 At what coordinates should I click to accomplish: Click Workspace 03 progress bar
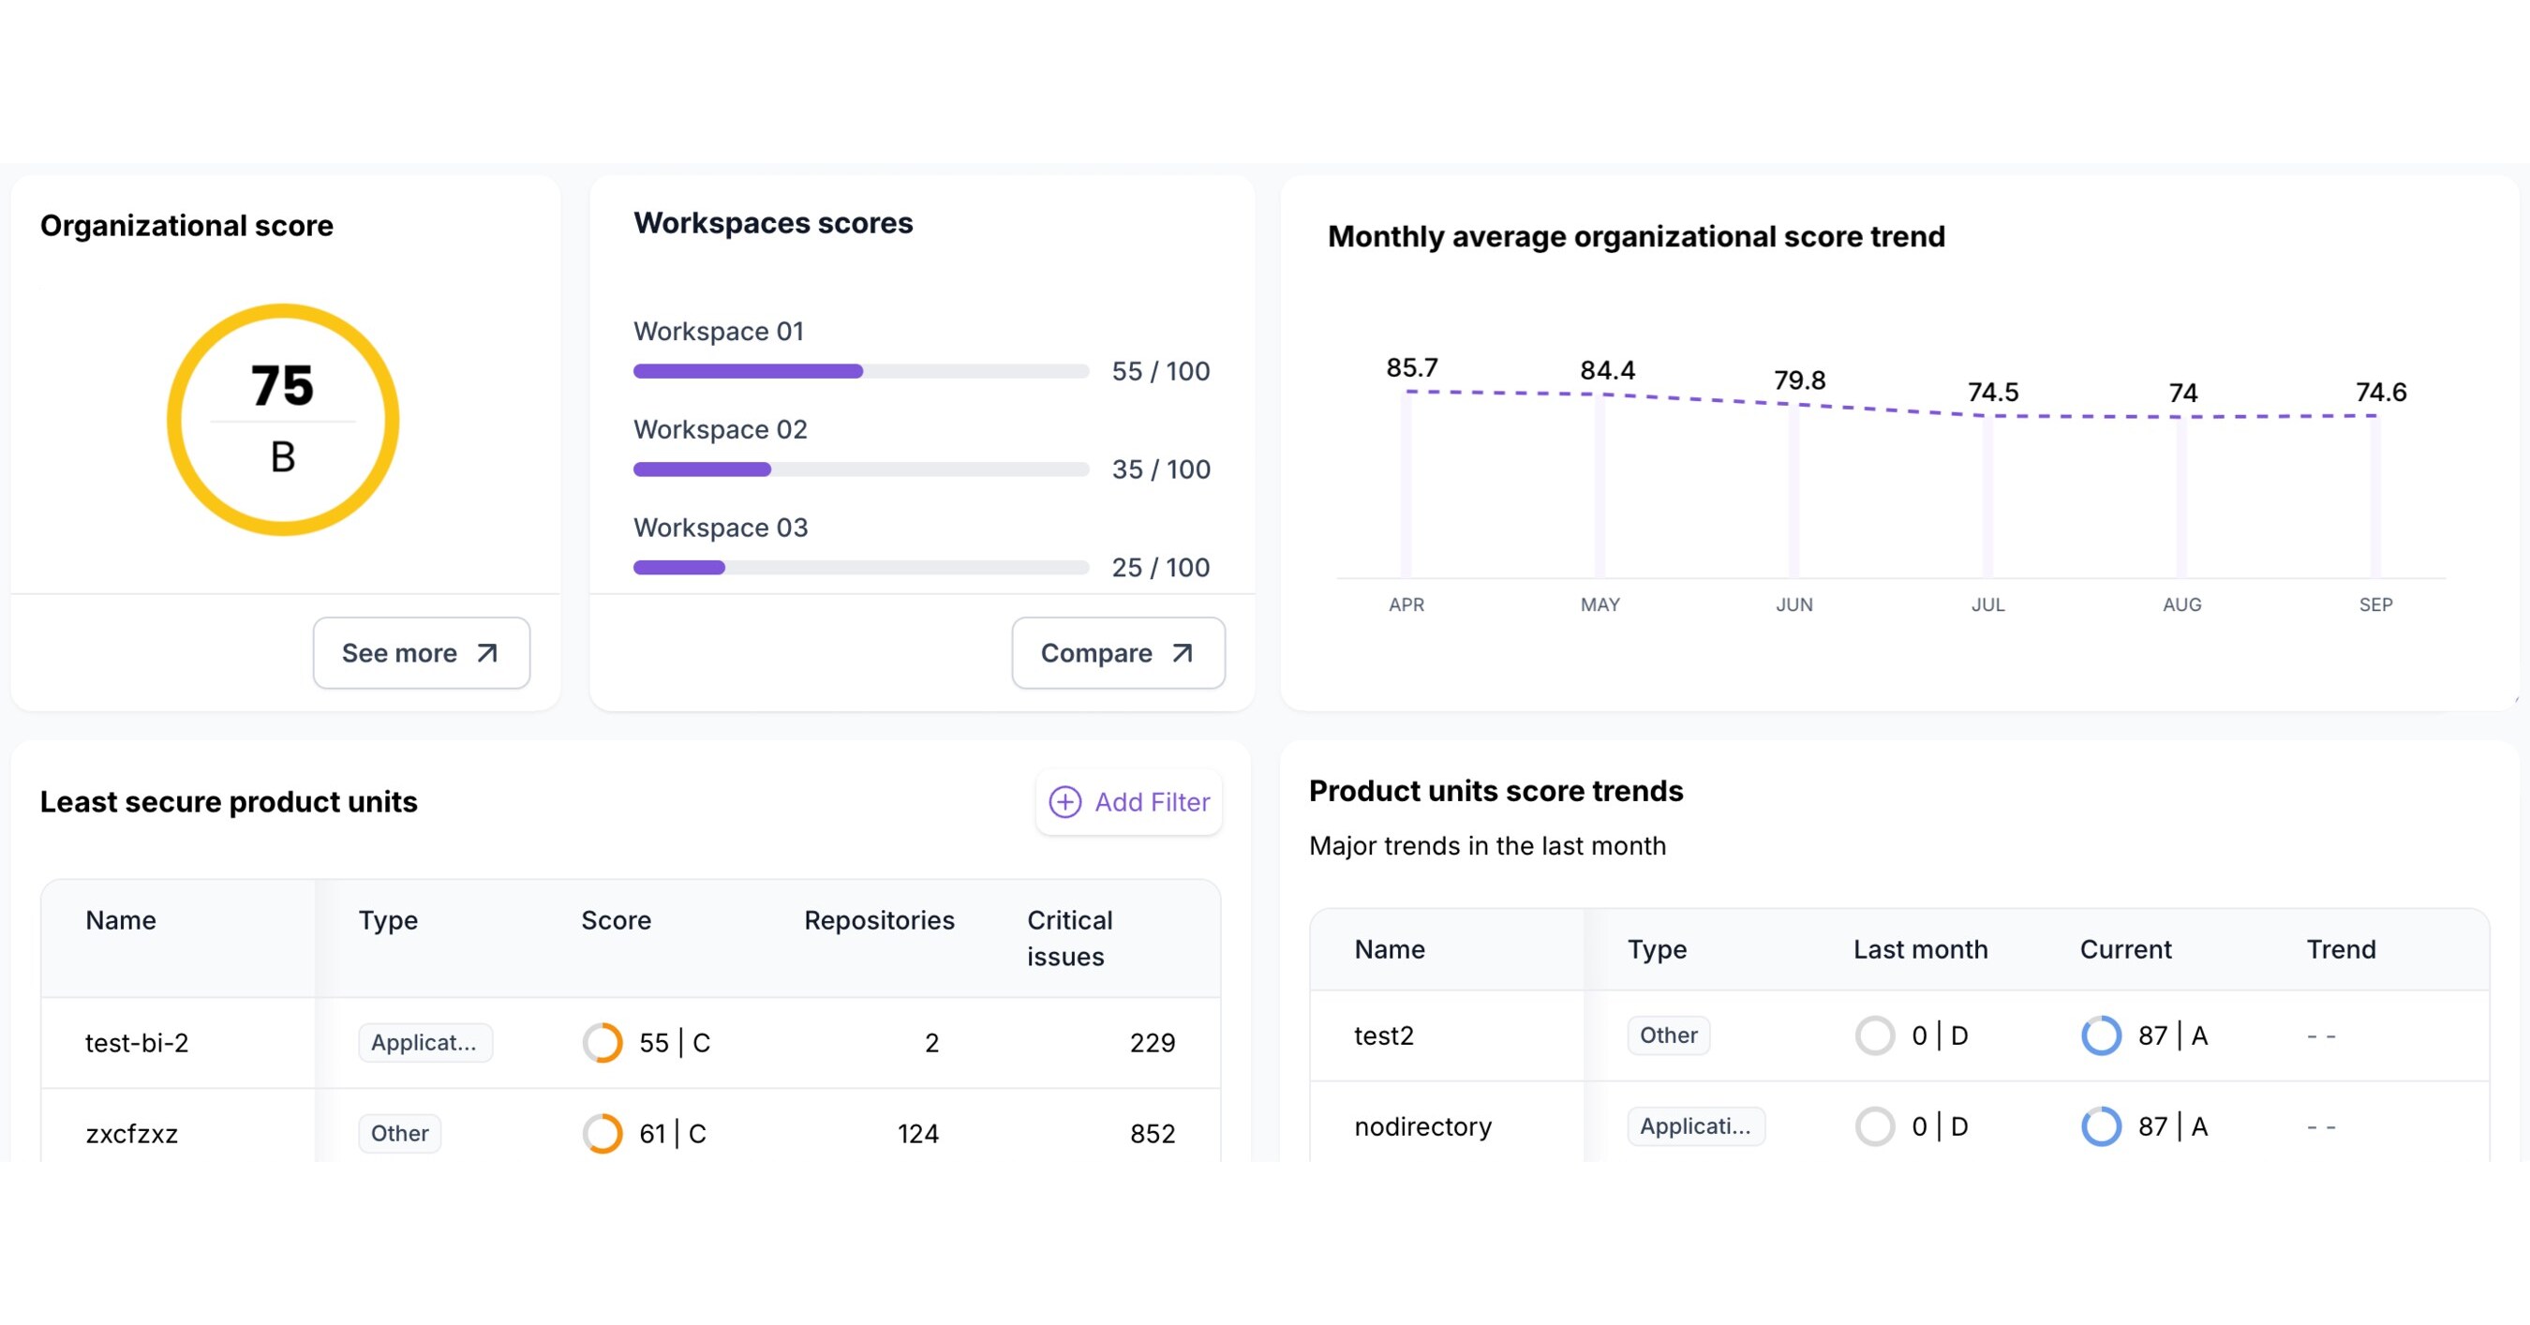[861, 568]
